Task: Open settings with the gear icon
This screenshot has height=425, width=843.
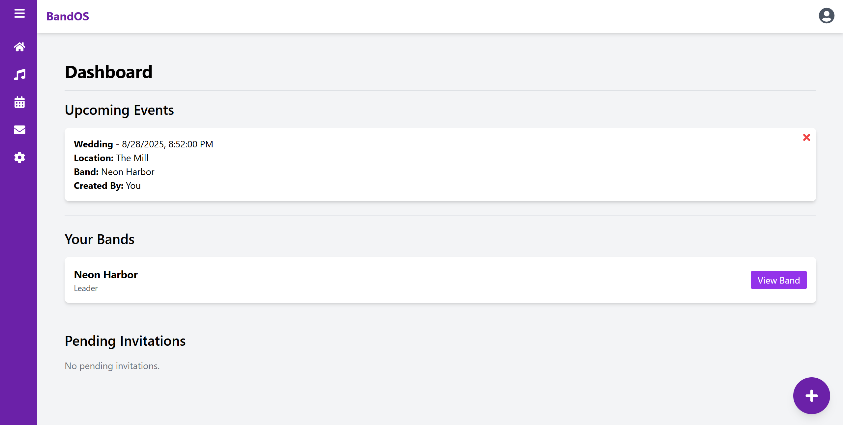Action: 19,158
